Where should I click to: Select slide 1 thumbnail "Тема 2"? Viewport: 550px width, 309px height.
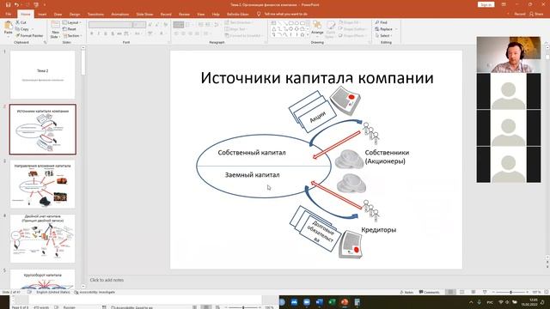(x=42, y=75)
